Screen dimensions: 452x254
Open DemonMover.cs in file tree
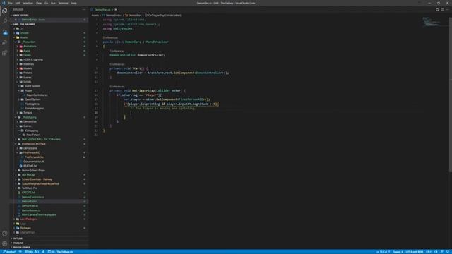[31, 210]
